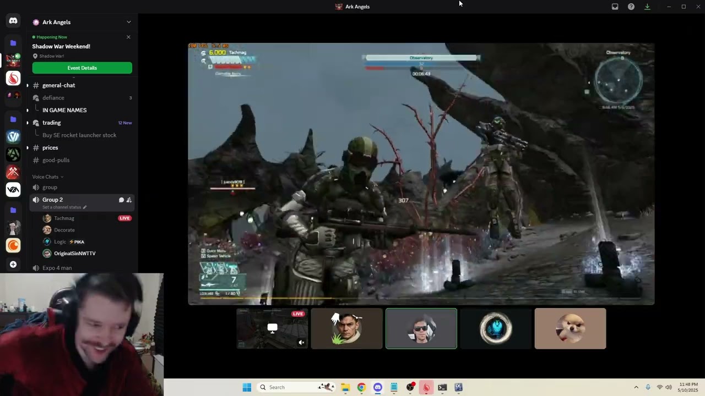Select the glowing ring avatar participant tile

(496, 328)
